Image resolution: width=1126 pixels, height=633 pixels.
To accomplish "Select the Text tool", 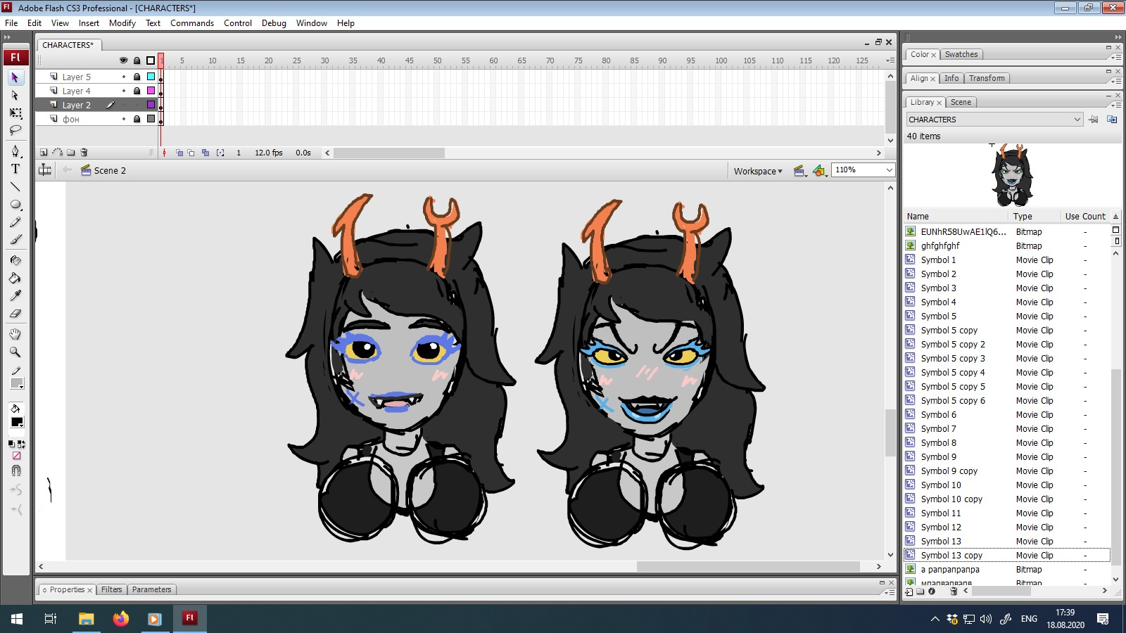I will [x=15, y=169].
